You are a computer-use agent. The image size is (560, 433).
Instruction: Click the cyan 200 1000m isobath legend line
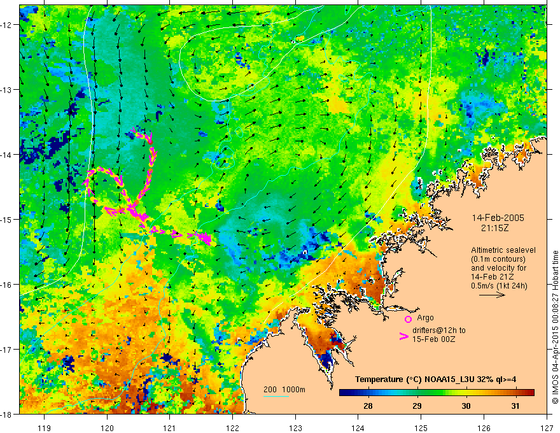pyautogui.click(x=276, y=396)
